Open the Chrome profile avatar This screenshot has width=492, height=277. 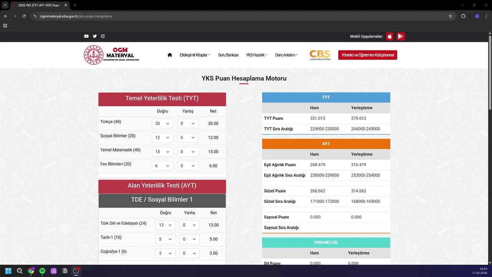(477, 16)
